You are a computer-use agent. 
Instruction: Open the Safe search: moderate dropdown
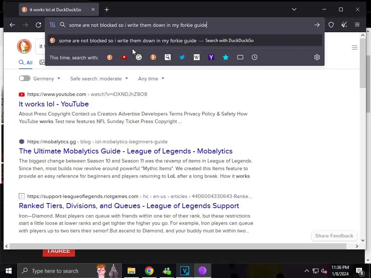pyautogui.click(x=99, y=79)
